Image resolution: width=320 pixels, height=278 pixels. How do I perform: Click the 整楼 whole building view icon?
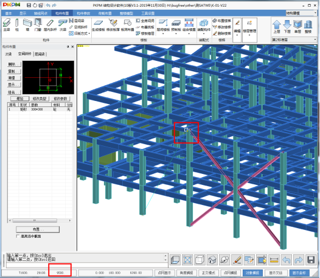point(308,27)
